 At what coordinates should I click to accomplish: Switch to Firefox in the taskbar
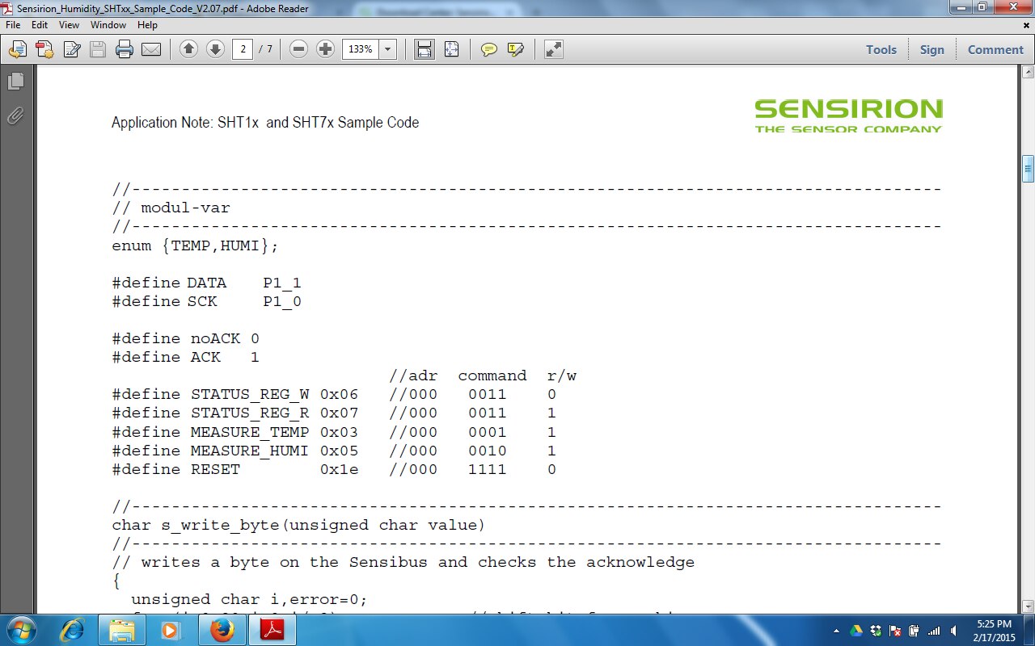pos(222,630)
